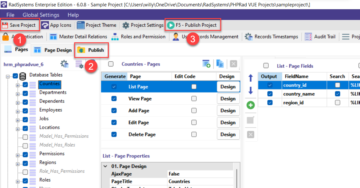The height and width of the screenshot is (188, 360).
Task: Enable Edit Code for Add Page
Action: (x=194, y=110)
